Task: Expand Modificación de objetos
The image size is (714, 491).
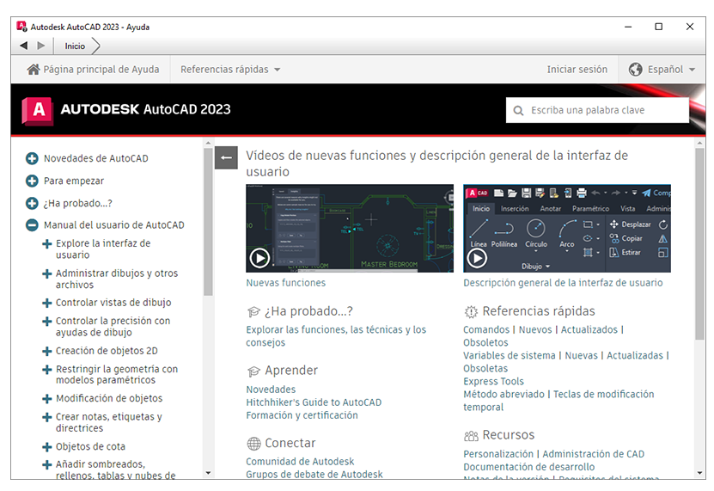Action: [46, 399]
